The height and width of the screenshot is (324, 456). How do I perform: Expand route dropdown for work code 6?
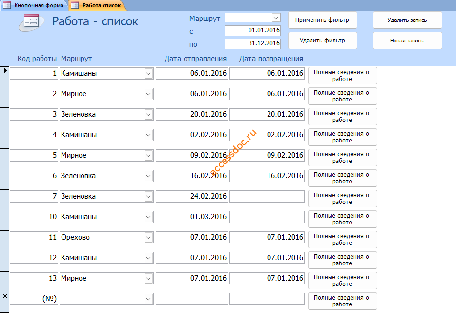tap(148, 176)
